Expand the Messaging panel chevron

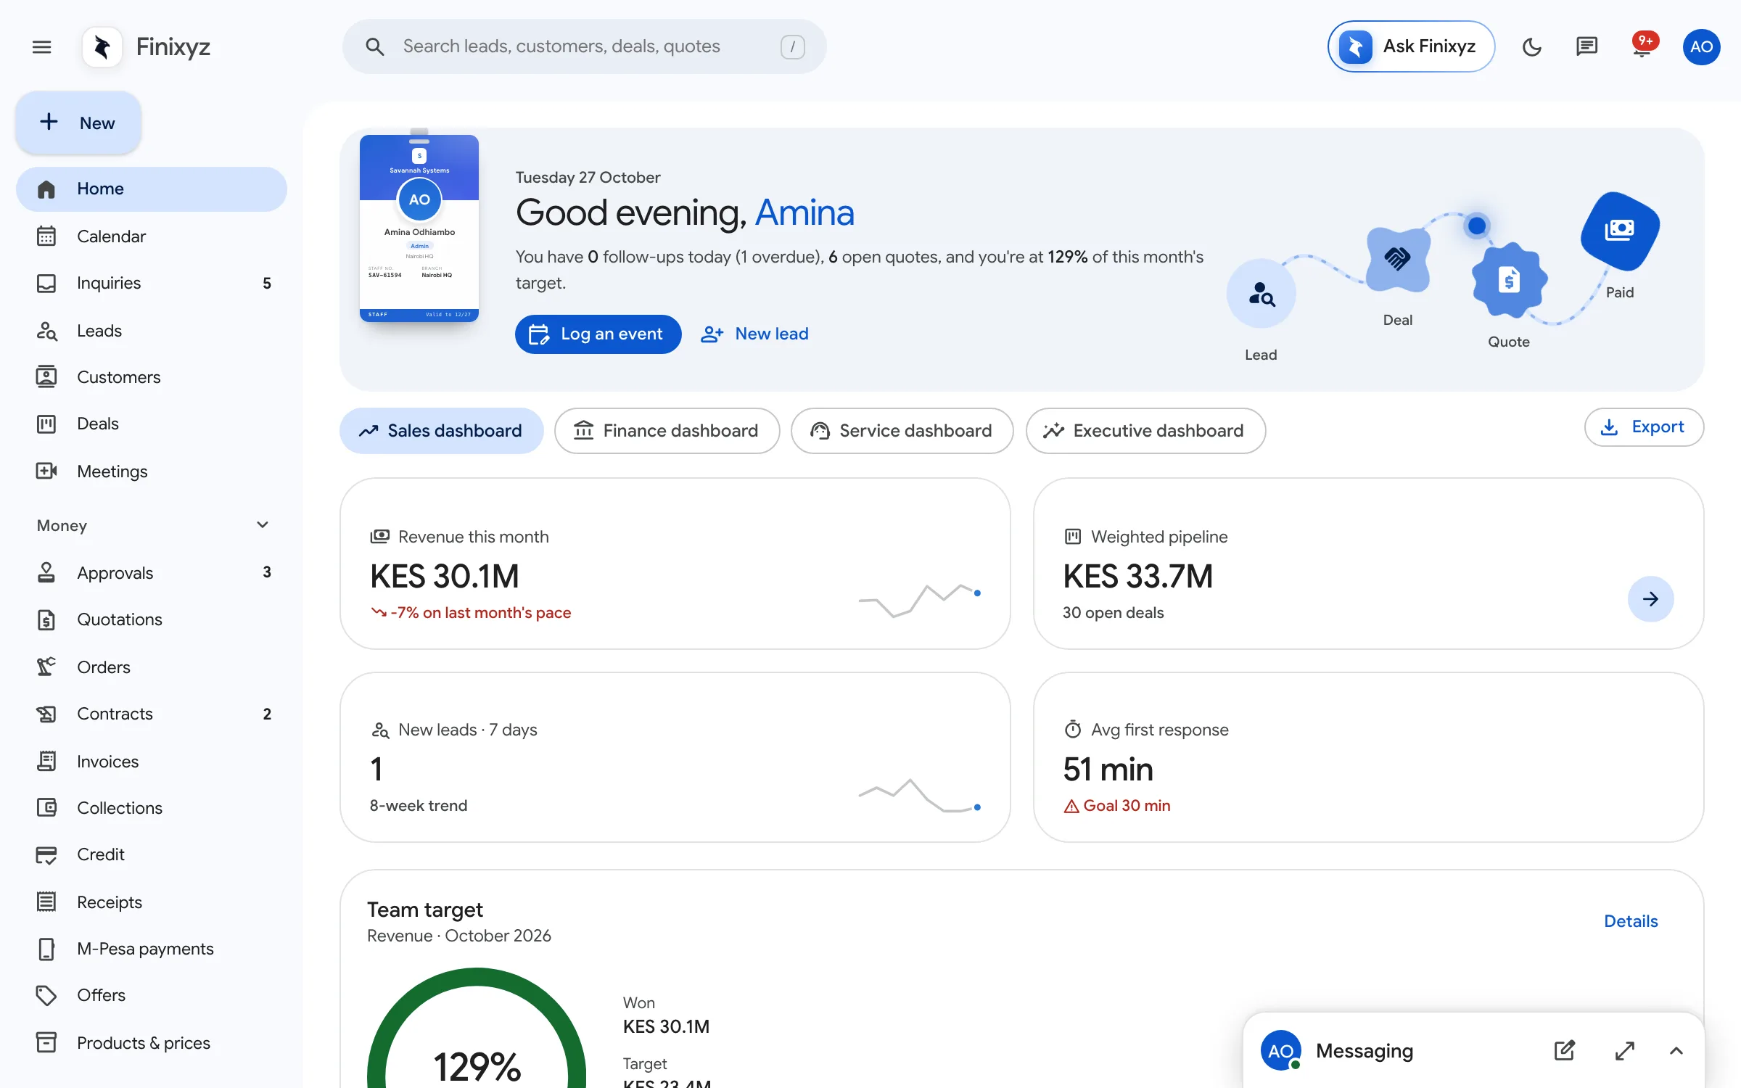pyautogui.click(x=1676, y=1050)
